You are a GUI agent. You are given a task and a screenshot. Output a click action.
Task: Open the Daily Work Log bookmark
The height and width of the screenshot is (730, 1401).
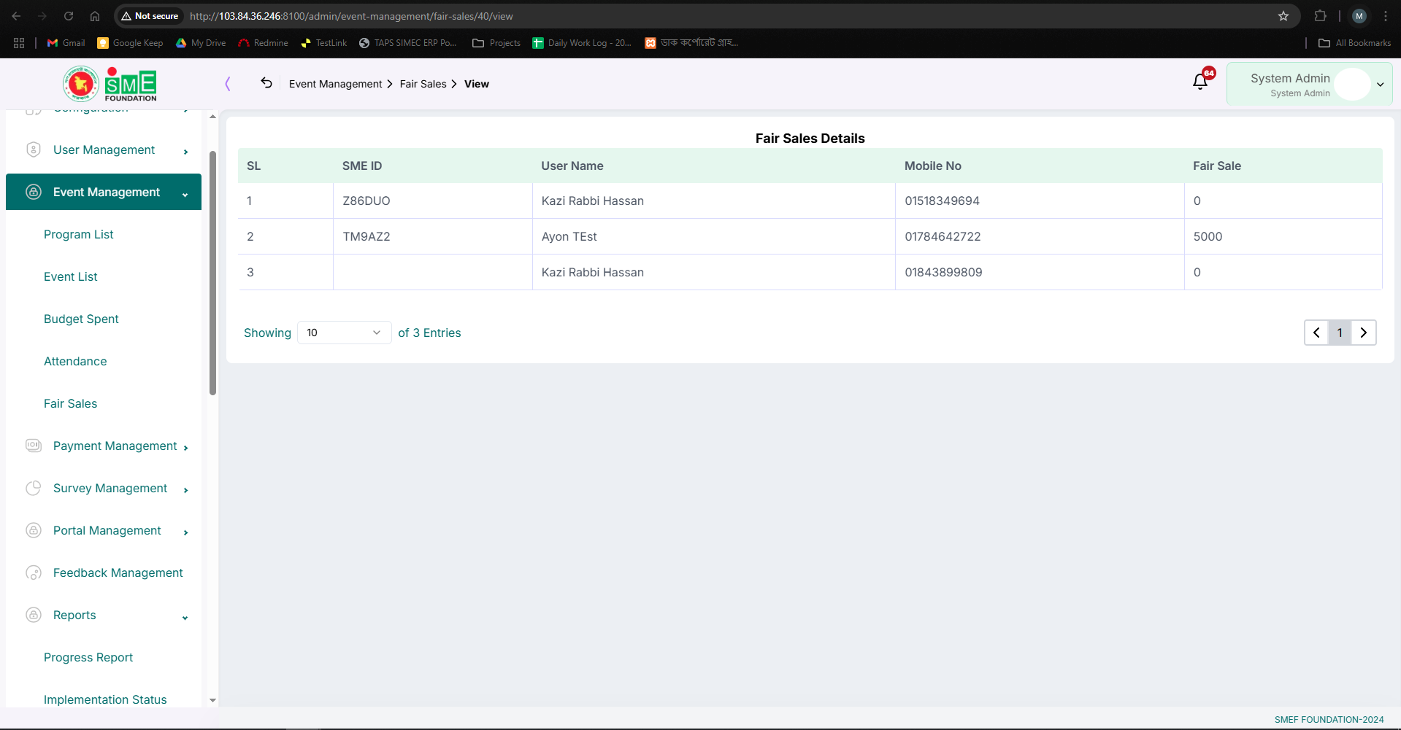tap(582, 43)
